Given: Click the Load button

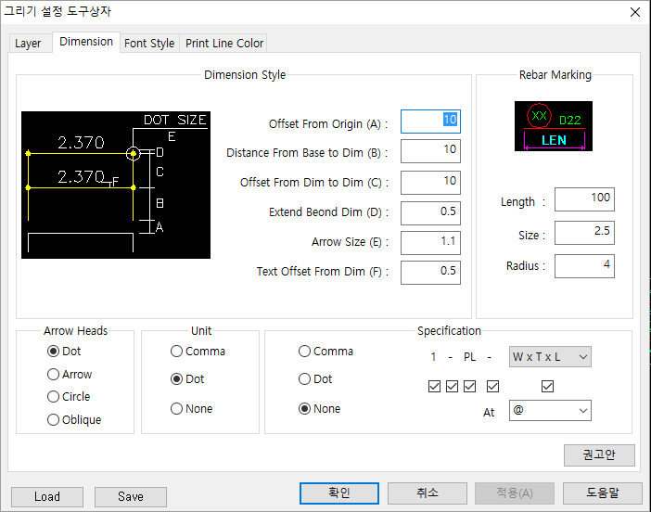Looking at the screenshot, I should pos(47,497).
